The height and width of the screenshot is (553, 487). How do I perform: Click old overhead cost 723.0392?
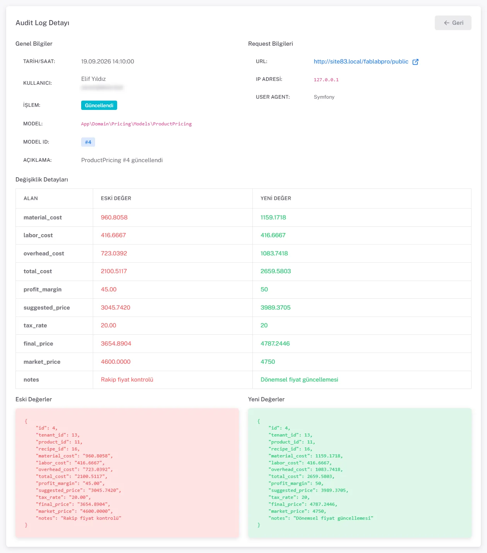point(114,253)
